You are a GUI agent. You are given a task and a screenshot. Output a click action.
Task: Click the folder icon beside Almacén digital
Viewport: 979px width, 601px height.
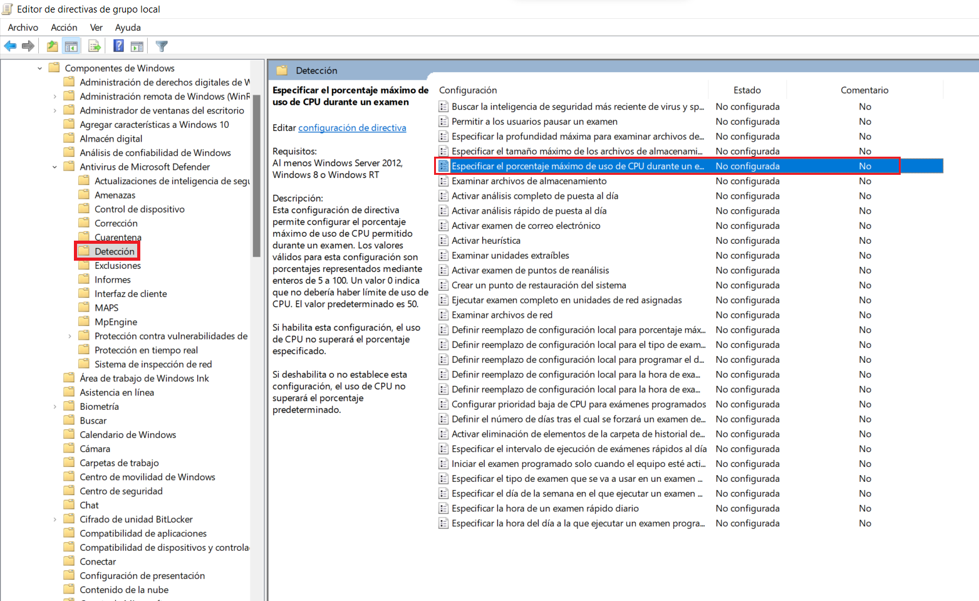(x=69, y=138)
